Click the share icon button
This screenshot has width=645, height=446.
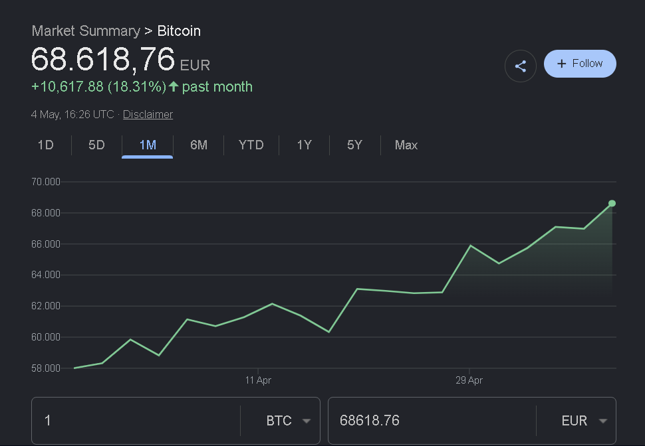point(521,66)
